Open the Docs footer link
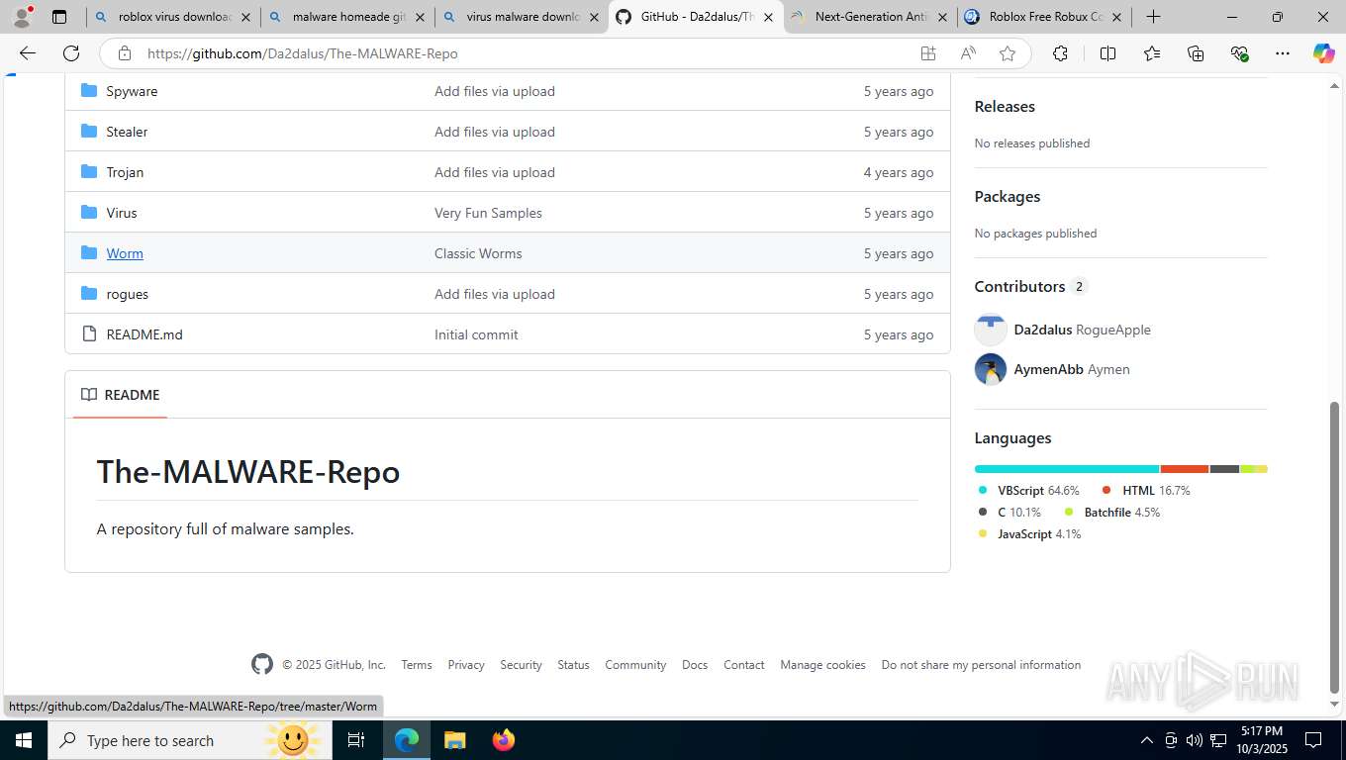1346x760 pixels. [695, 665]
